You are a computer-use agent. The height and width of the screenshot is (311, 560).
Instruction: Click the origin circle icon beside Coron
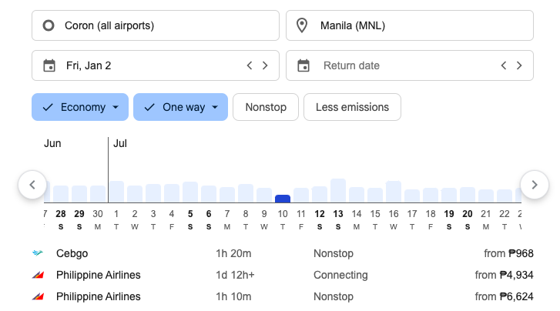click(49, 25)
